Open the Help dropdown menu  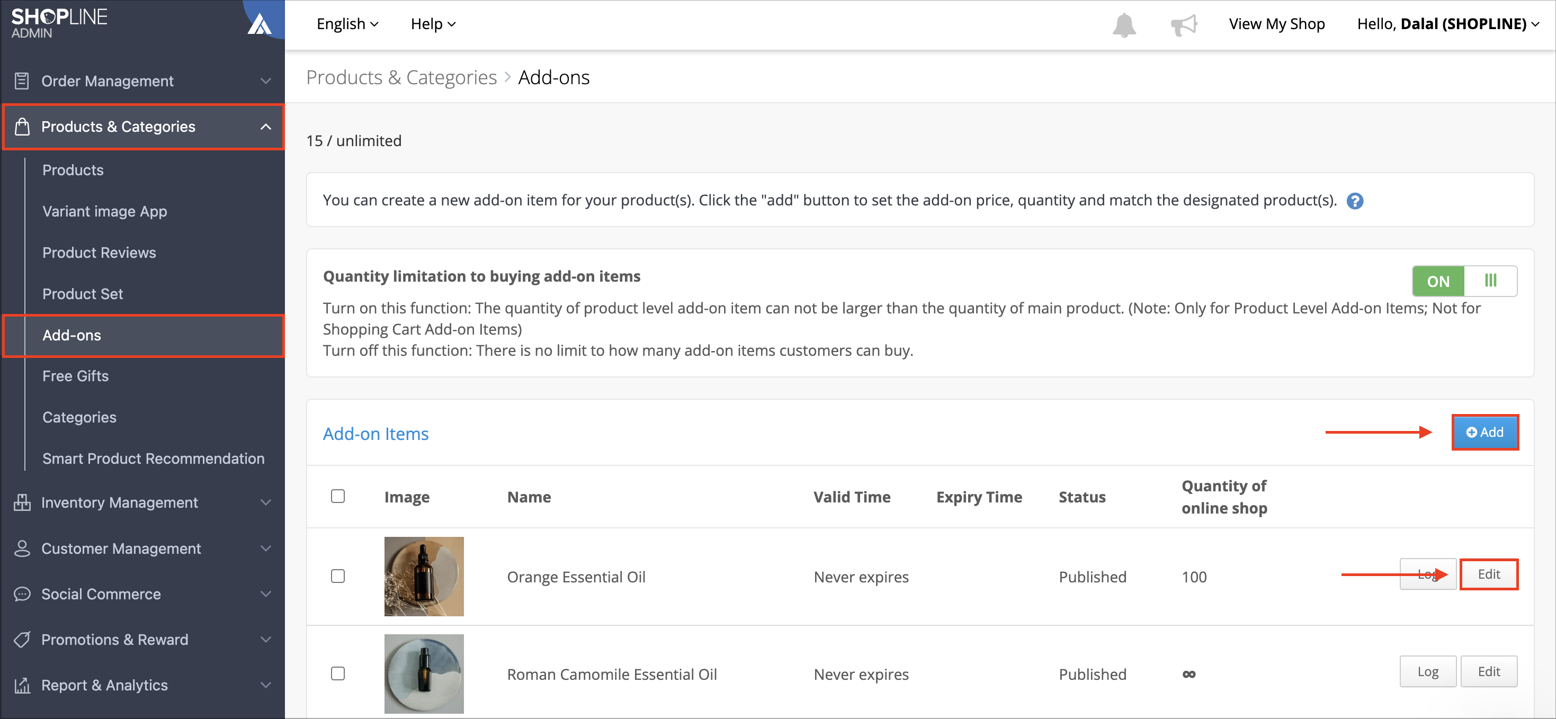433,24
